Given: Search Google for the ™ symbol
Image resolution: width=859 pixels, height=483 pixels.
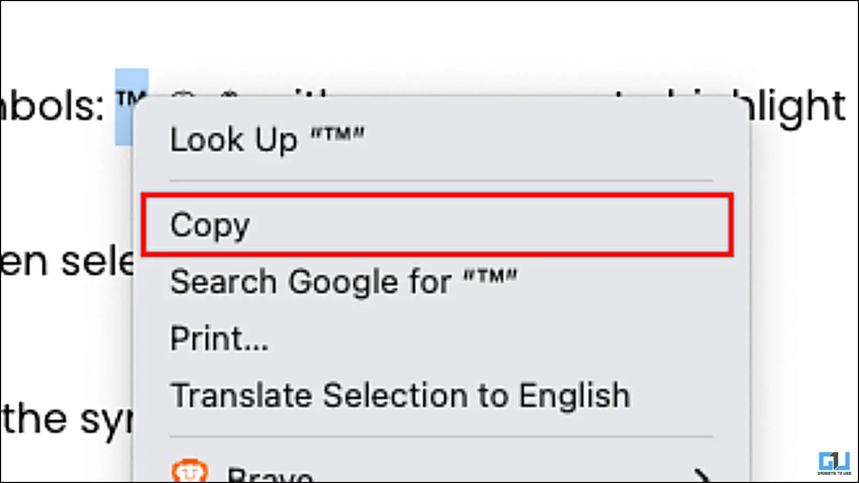Looking at the screenshot, I should tap(343, 282).
